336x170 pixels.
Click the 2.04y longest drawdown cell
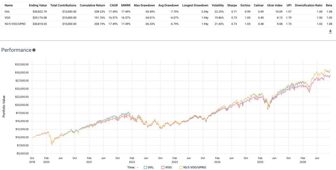coord(205,12)
